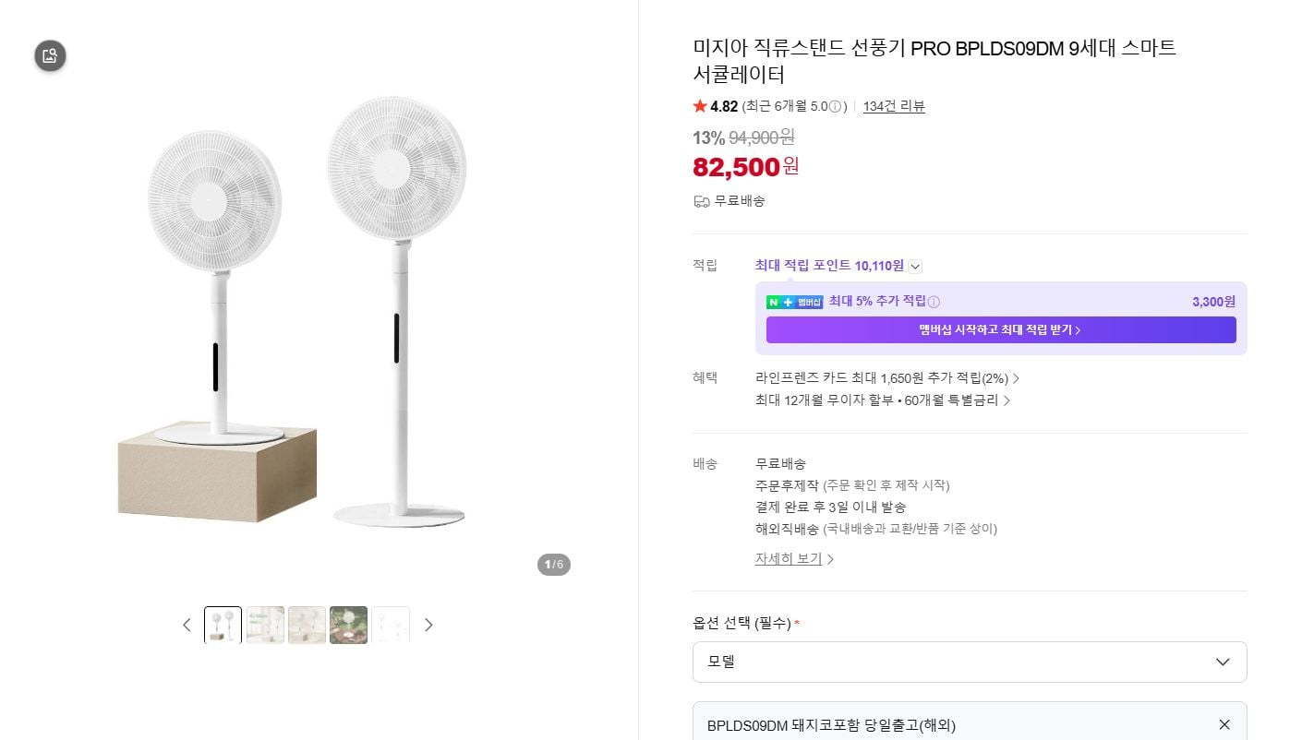Remove the BPLDS09DM selected option with X
Screen dimensions: 1290x740
click(x=1224, y=724)
